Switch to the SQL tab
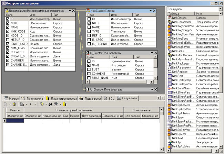 click(x=109, y=98)
